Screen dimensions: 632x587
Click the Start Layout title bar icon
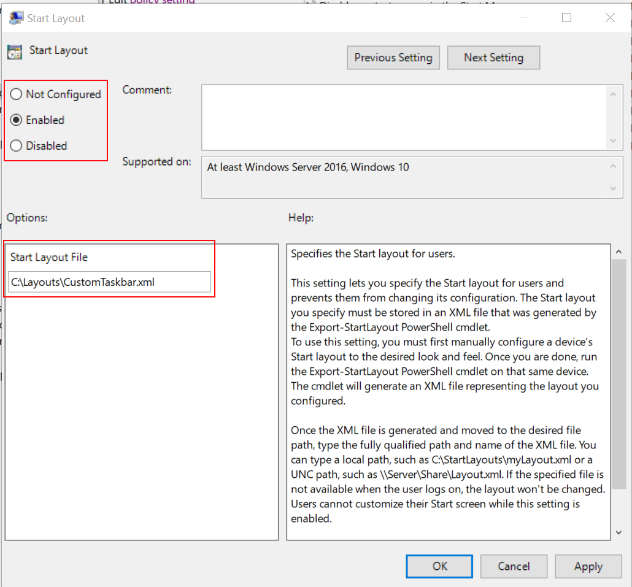[16, 18]
